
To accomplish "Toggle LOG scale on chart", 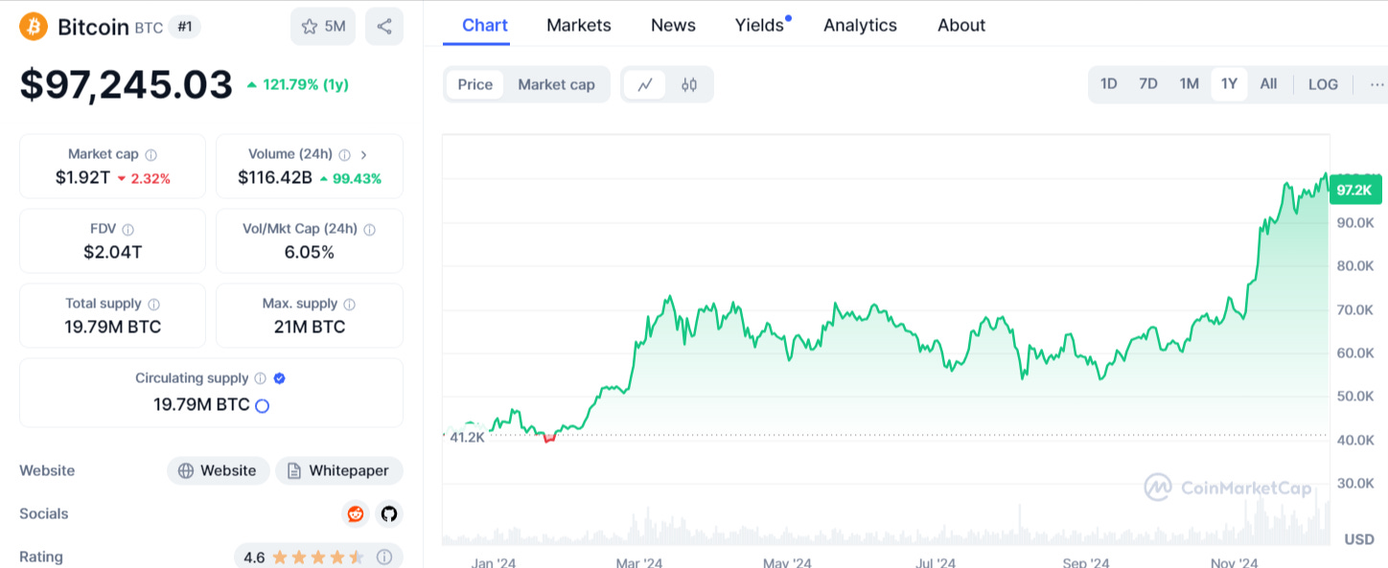I will coord(1323,84).
